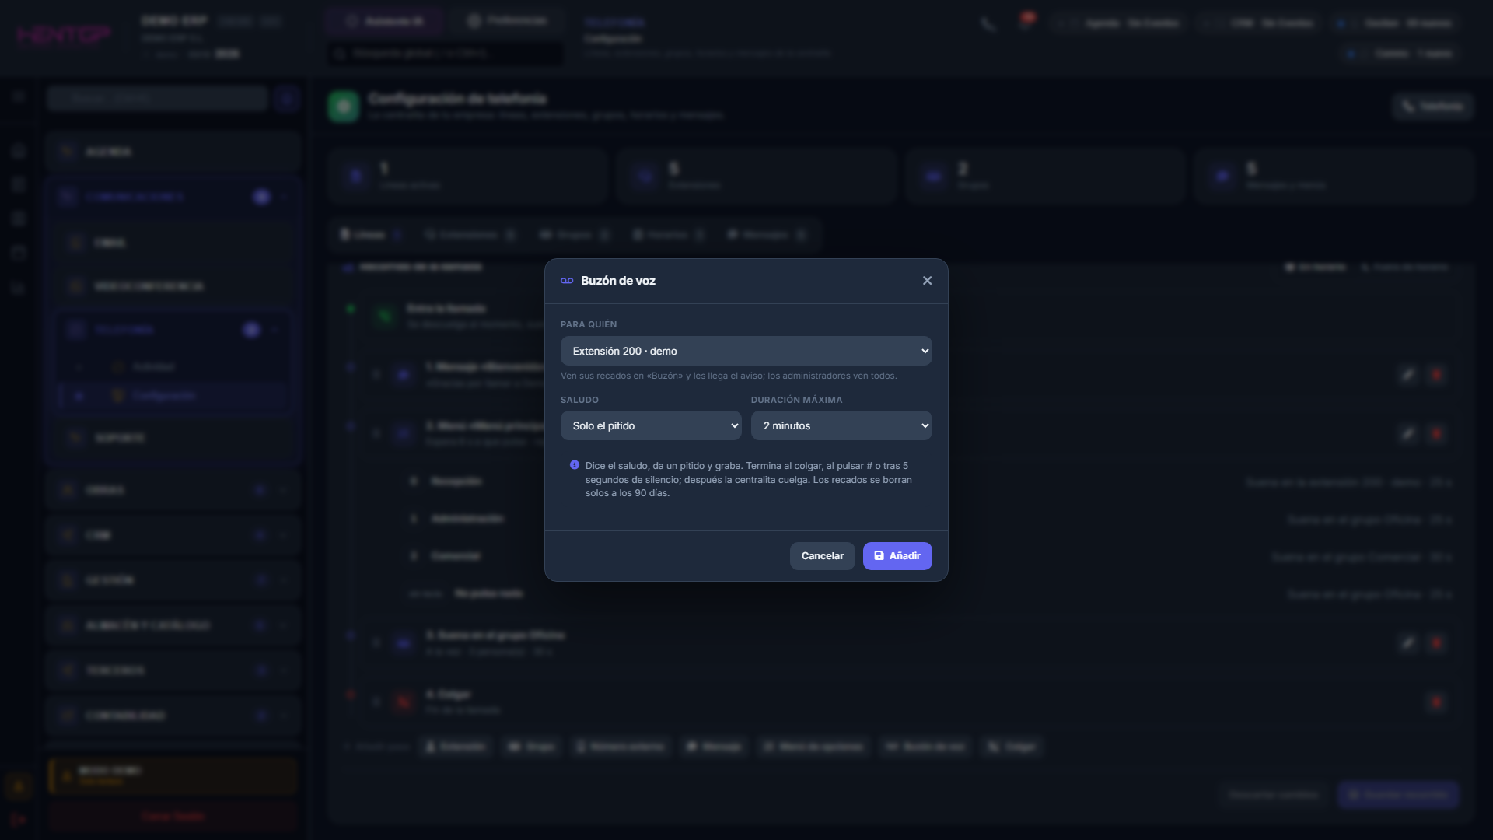Click the info icon beside the recording note
1493x840 pixels.
click(x=575, y=465)
